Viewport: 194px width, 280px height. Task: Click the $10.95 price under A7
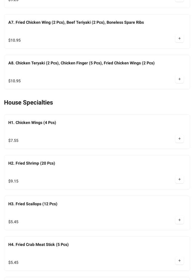coord(14,40)
